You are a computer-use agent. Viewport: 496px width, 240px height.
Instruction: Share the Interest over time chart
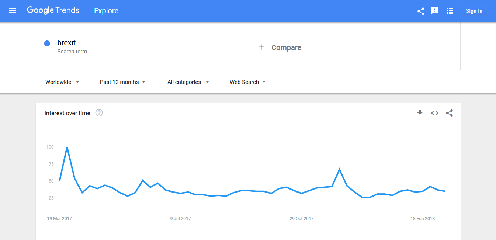click(449, 113)
